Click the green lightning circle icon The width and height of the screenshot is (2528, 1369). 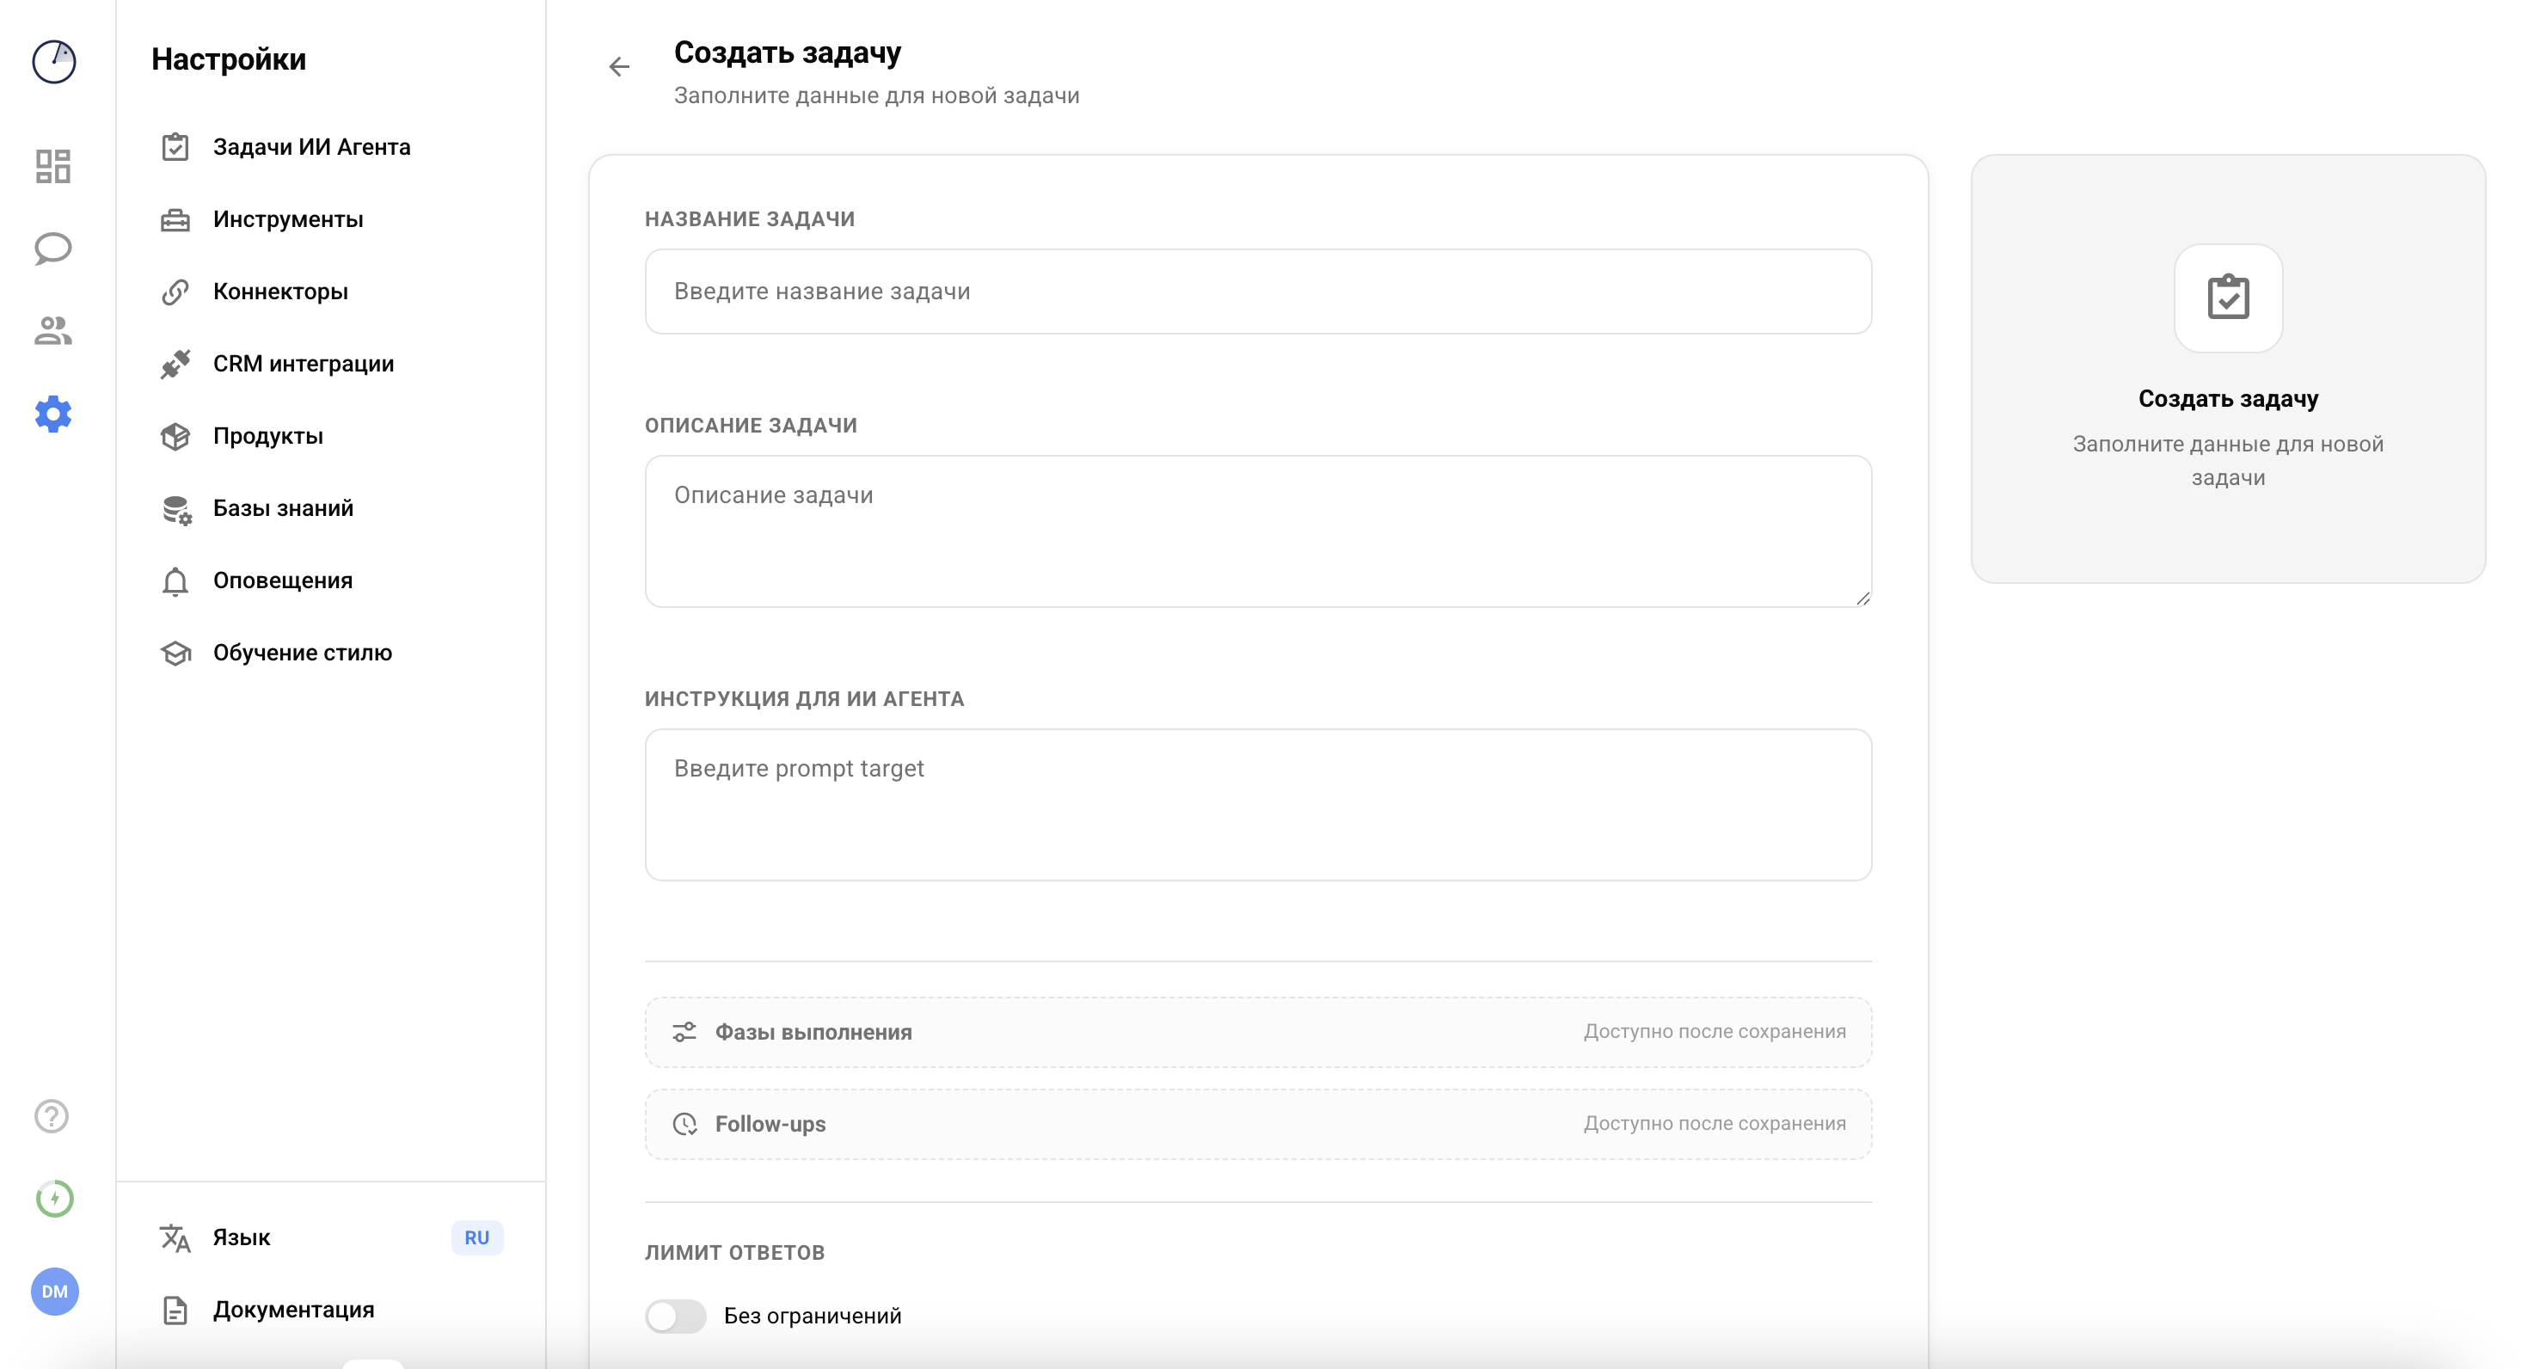54,1198
